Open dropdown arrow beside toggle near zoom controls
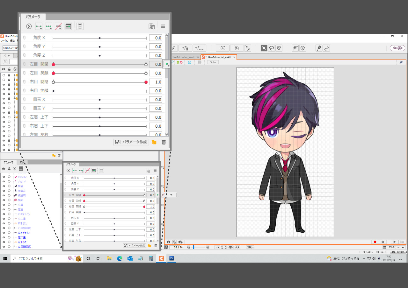This screenshot has height=288, width=408. click(253, 247)
